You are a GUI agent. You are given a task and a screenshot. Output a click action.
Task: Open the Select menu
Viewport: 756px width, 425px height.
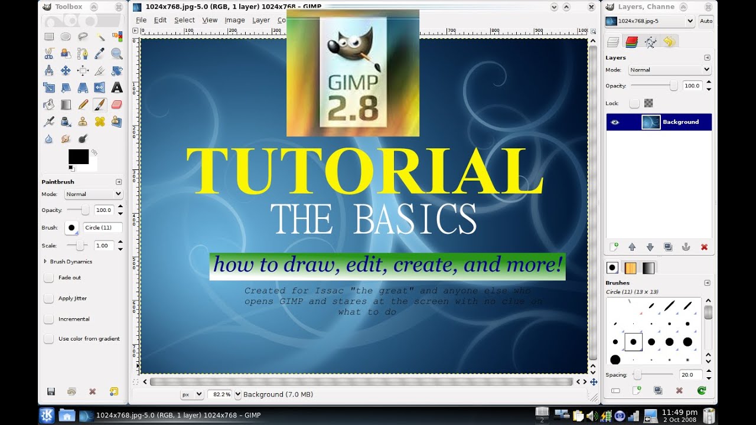coord(184,20)
